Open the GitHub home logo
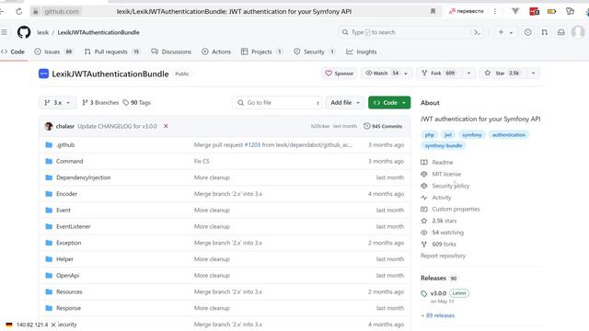 [24, 32]
